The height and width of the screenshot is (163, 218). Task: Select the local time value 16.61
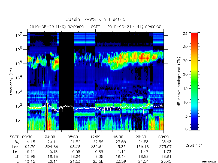point(166,157)
